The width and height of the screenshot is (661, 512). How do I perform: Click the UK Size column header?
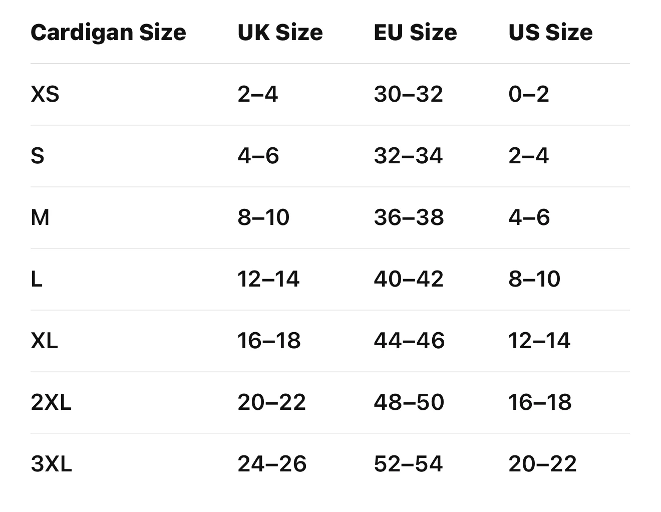[x=280, y=33]
